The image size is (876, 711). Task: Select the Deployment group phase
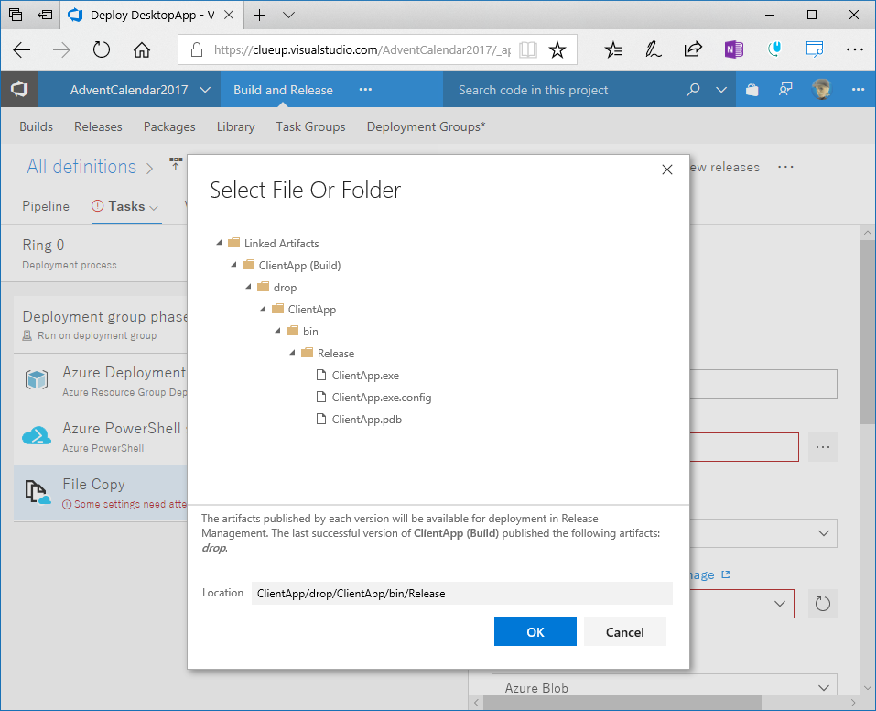pyautogui.click(x=101, y=324)
